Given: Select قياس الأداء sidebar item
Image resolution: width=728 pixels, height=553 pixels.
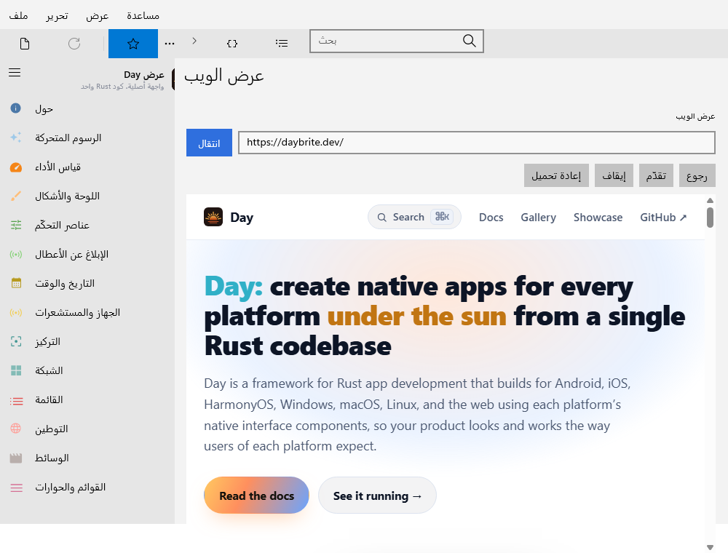Looking at the screenshot, I should click(x=87, y=167).
